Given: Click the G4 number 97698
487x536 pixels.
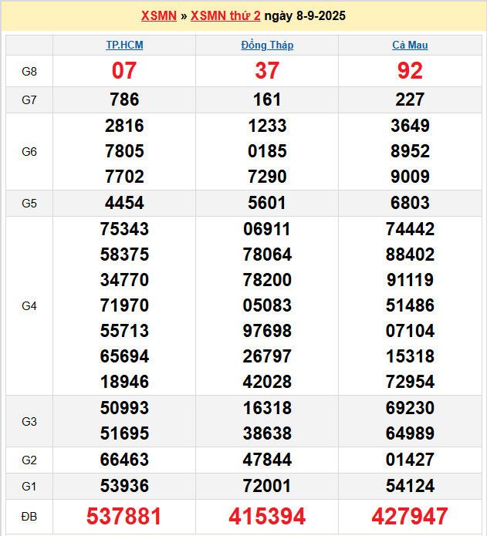Looking at the screenshot, I should (267, 331).
